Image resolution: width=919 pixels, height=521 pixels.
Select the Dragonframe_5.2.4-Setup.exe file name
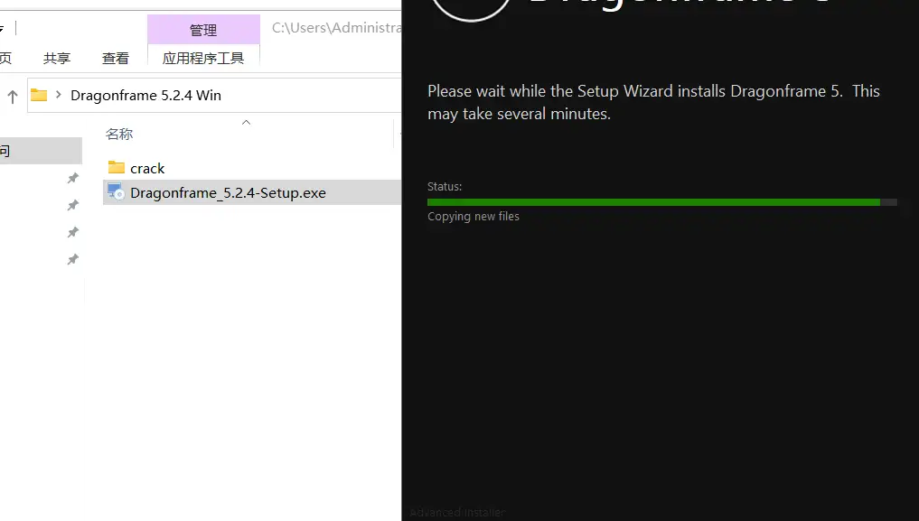pos(228,192)
